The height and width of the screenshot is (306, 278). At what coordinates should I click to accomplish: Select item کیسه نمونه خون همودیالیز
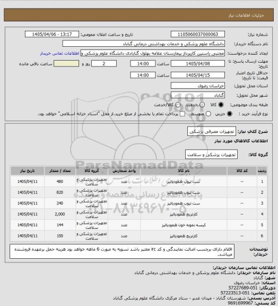click(184, 225)
